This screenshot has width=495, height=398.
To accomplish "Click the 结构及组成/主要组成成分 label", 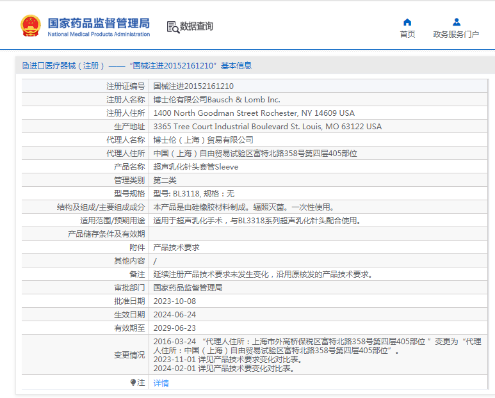I will 101,207.
